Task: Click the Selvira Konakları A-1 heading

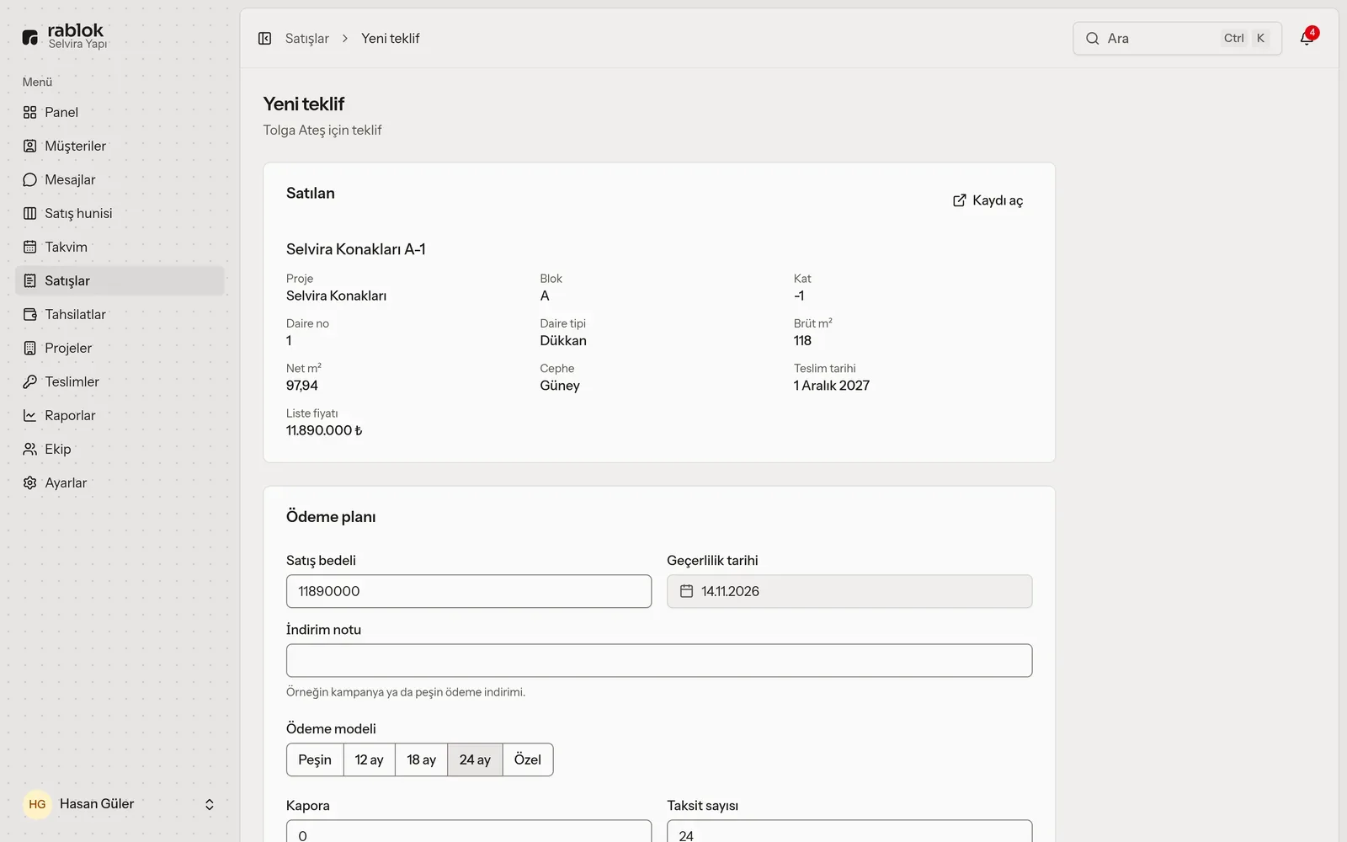Action: pyautogui.click(x=355, y=249)
